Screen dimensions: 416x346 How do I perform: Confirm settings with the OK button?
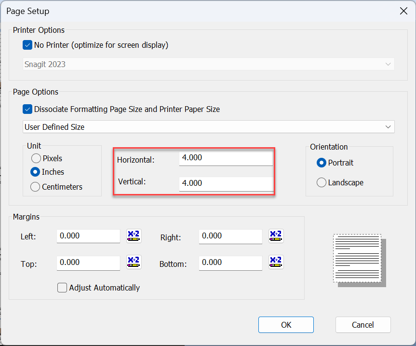tap(286, 324)
